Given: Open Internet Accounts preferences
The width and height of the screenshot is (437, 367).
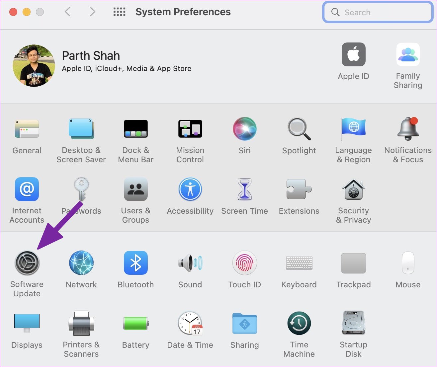Looking at the screenshot, I should click(27, 189).
